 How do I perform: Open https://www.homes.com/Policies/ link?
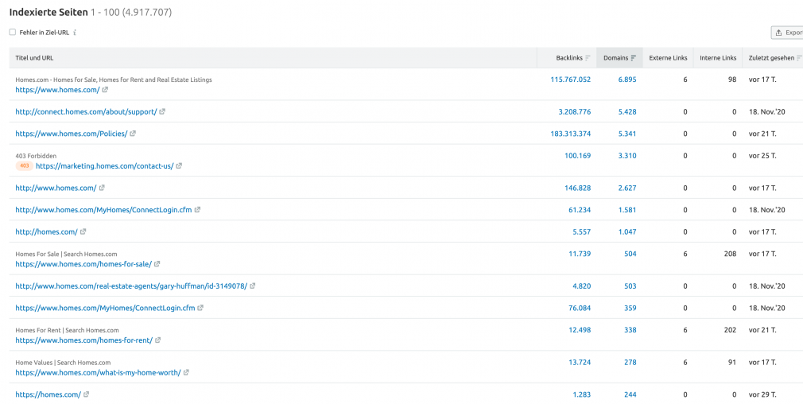72,134
